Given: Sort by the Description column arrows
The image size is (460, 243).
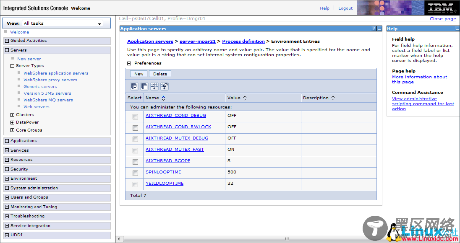Looking at the screenshot, I should (x=333, y=98).
